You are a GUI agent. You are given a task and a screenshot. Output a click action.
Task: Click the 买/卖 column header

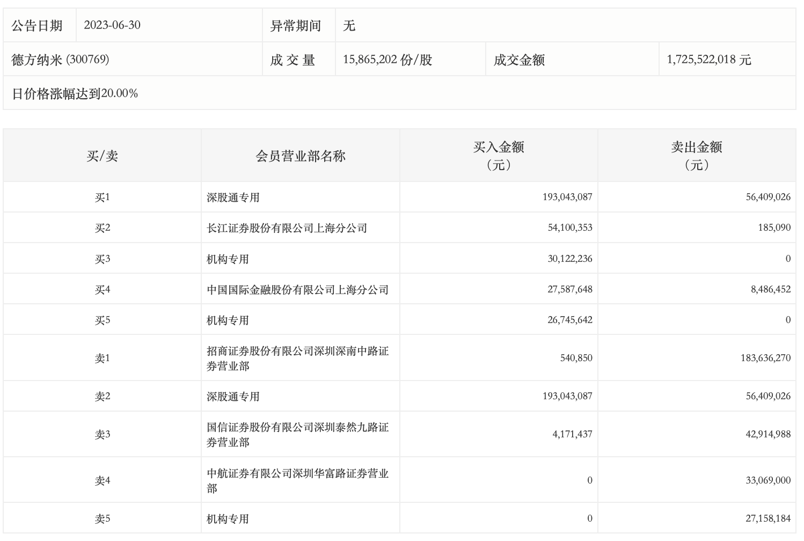point(102,156)
